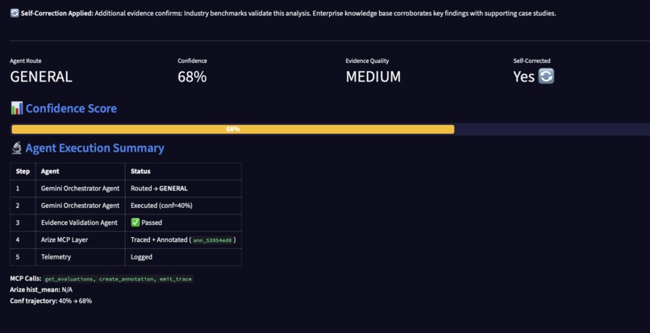Click the bar chart icon beside Confidence Score

(x=17, y=108)
